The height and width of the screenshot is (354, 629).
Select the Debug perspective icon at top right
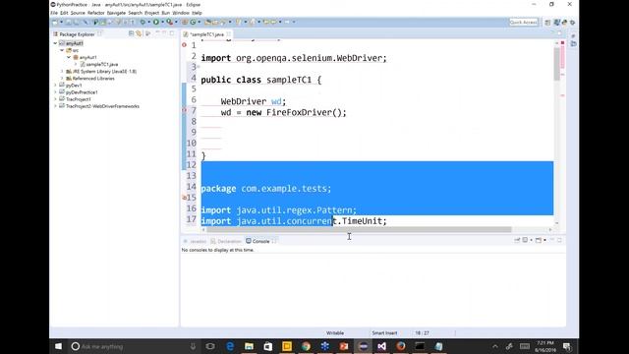pos(572,23)
